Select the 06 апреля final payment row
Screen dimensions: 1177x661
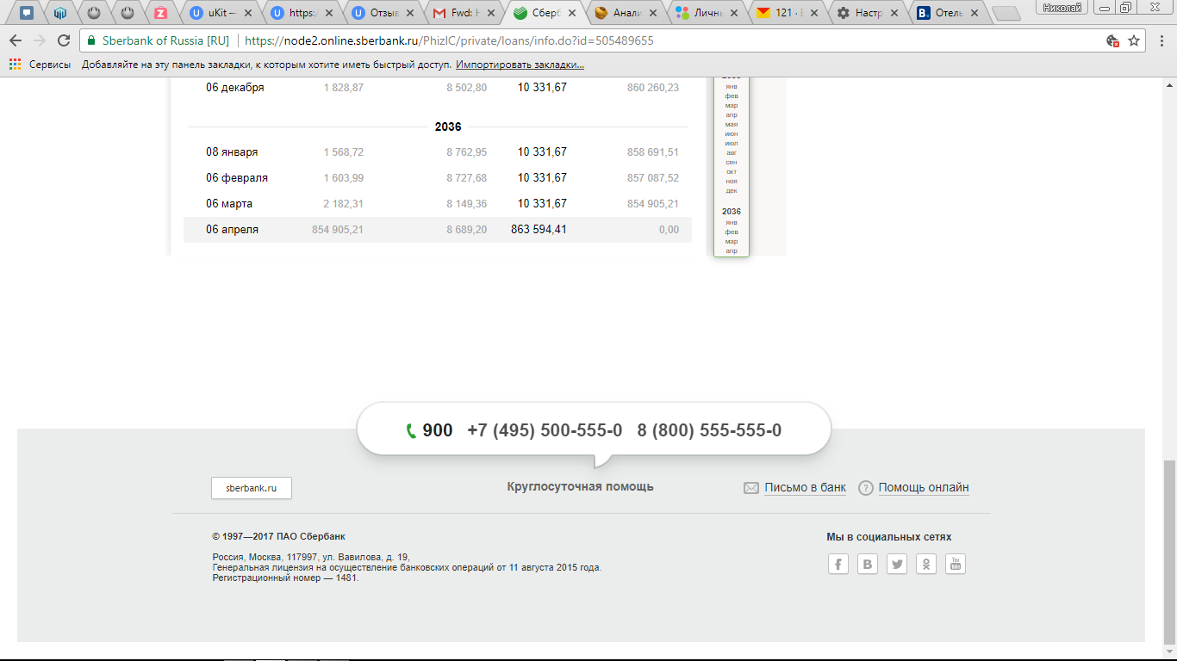(x=438, y=230)
